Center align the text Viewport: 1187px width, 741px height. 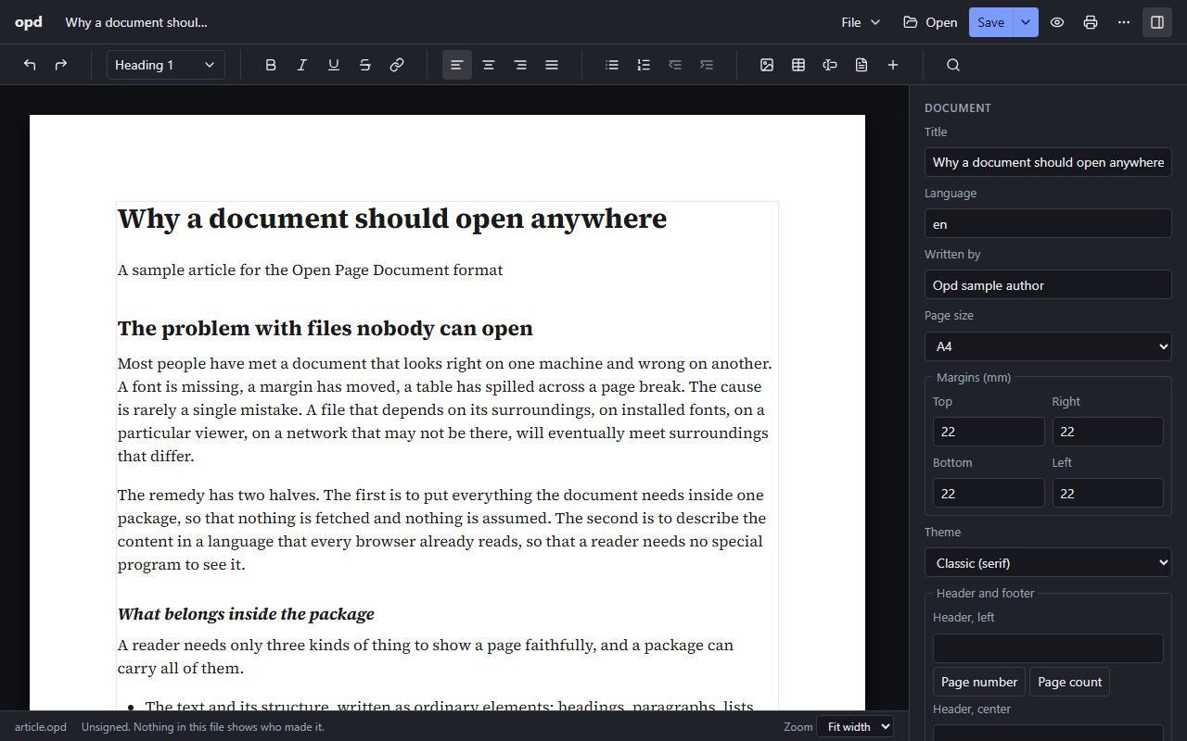[x=489, y=65]
